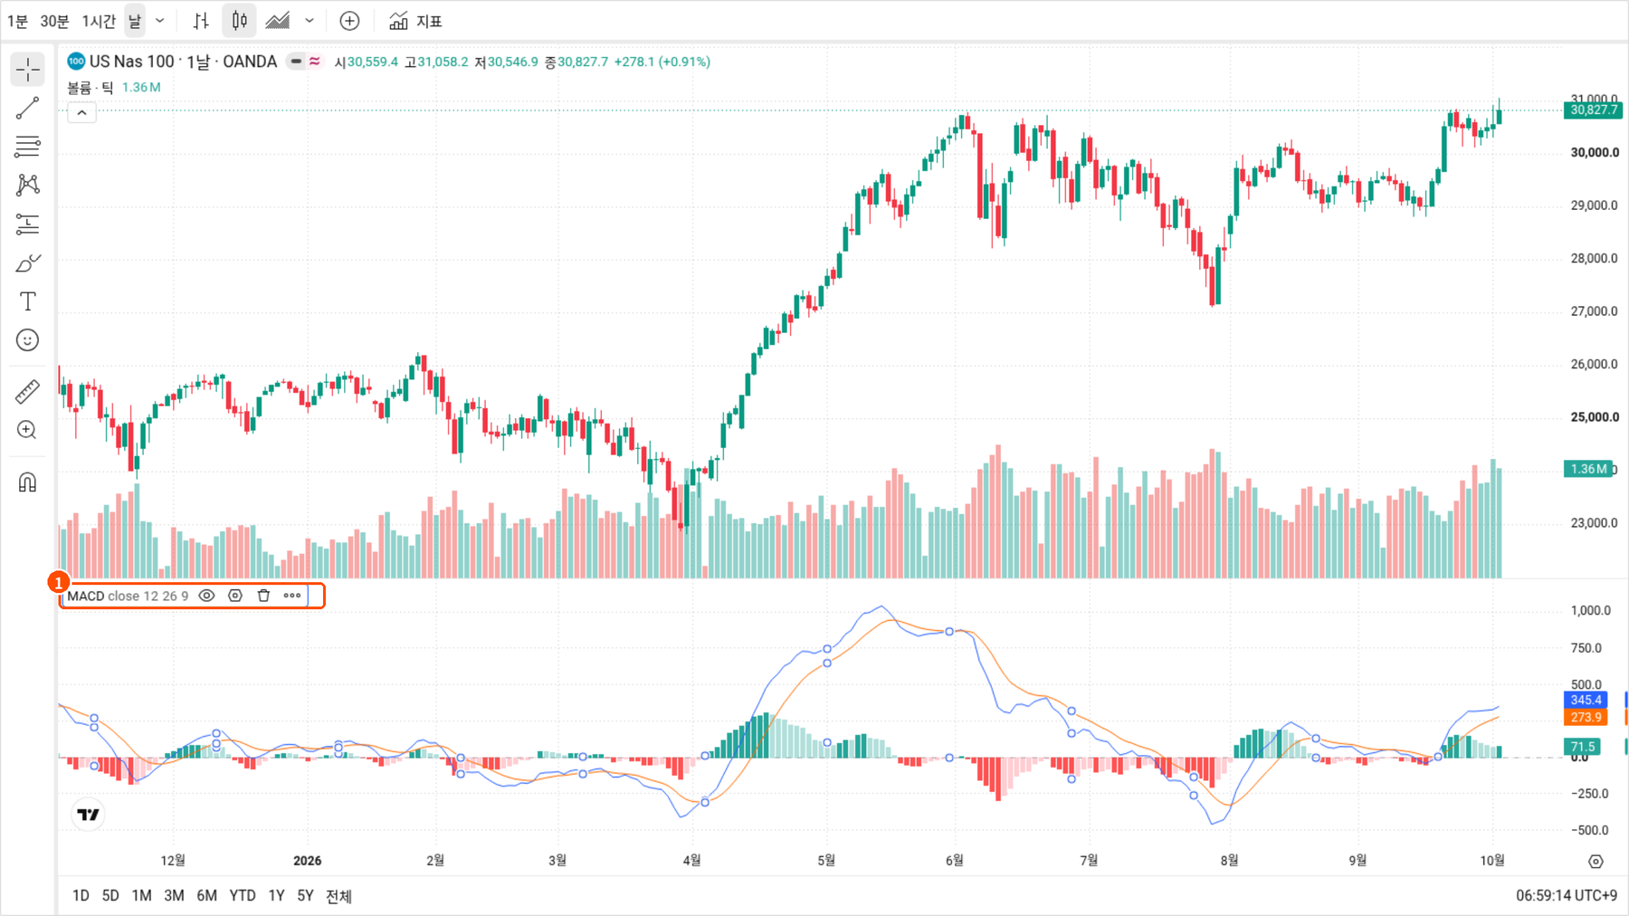1629x916 pixels.
Task: Set date range to 5D
Action: 110,896
